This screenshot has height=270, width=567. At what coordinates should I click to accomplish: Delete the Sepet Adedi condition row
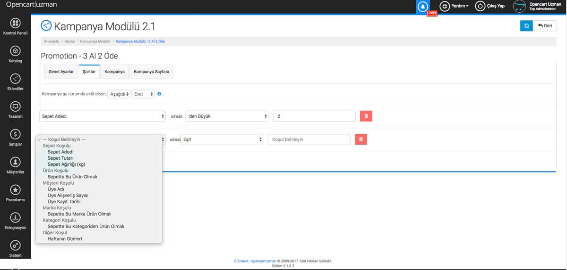[366, 116]
